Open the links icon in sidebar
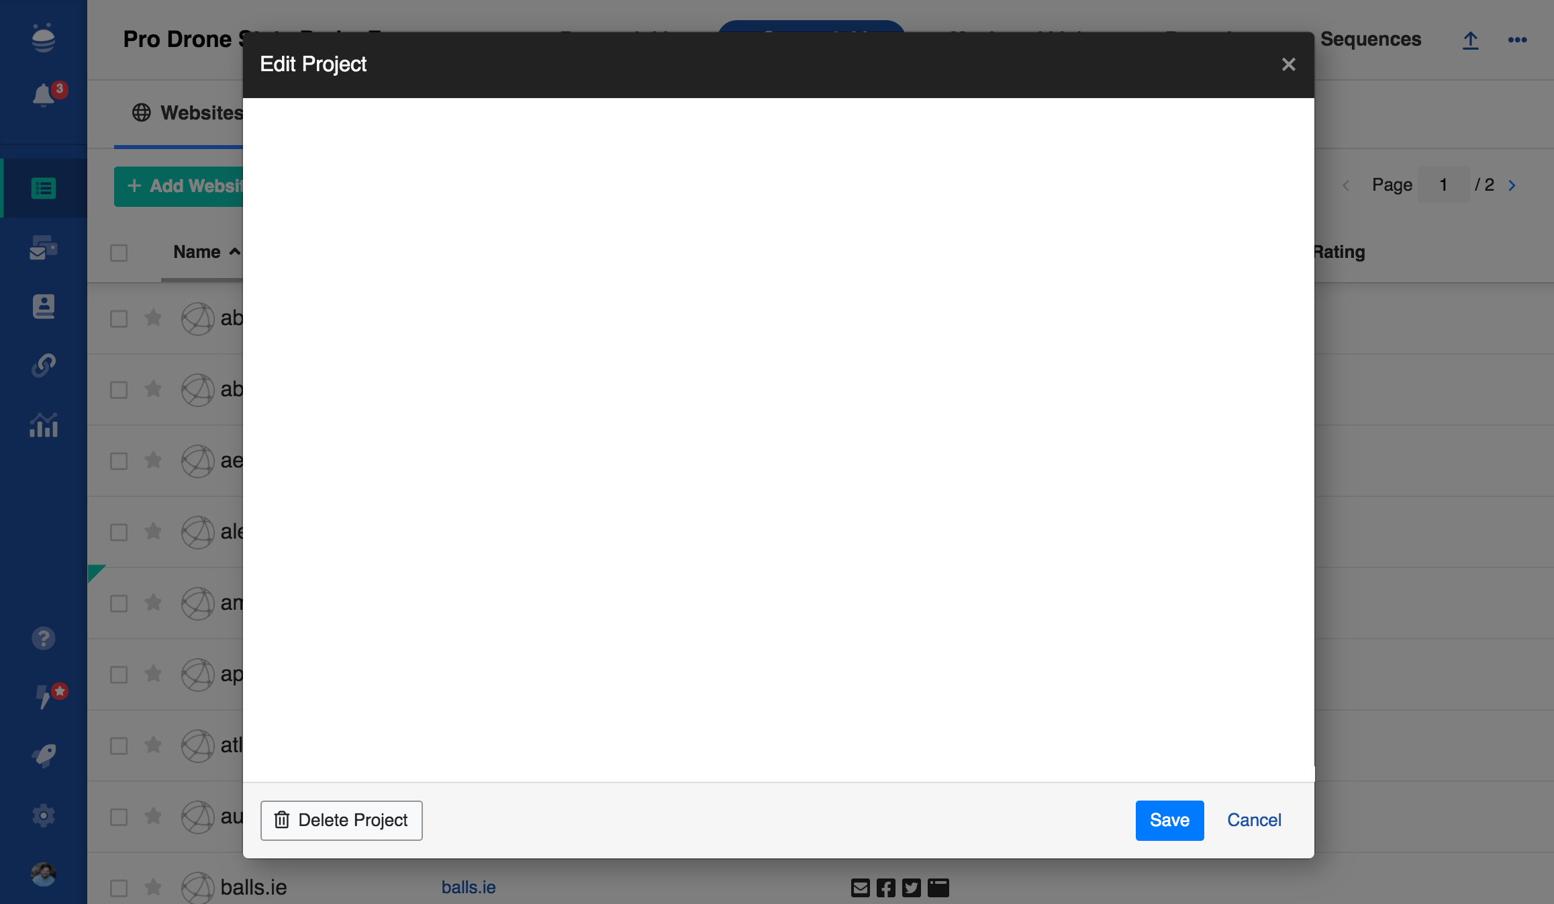This screenshot has height=904, width=1554. point(44,365)
